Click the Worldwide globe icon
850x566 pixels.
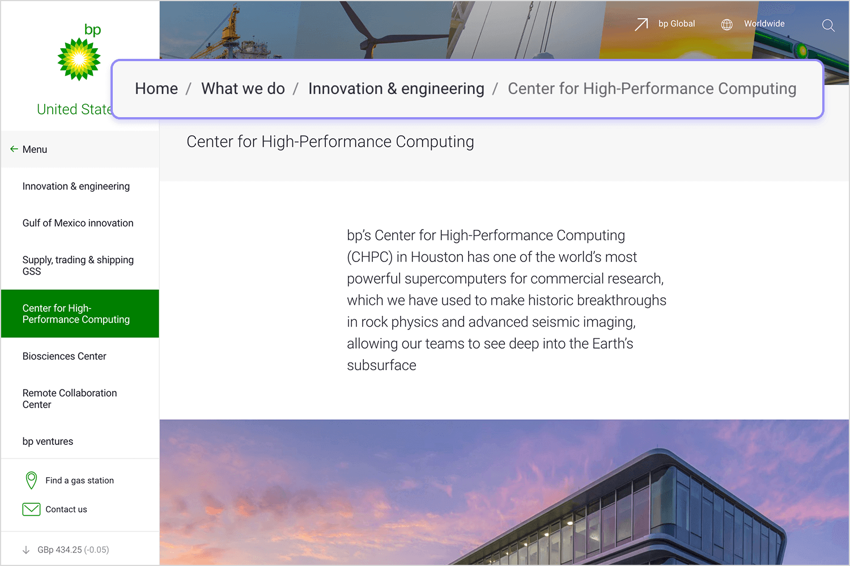click(x=727, y=24)
